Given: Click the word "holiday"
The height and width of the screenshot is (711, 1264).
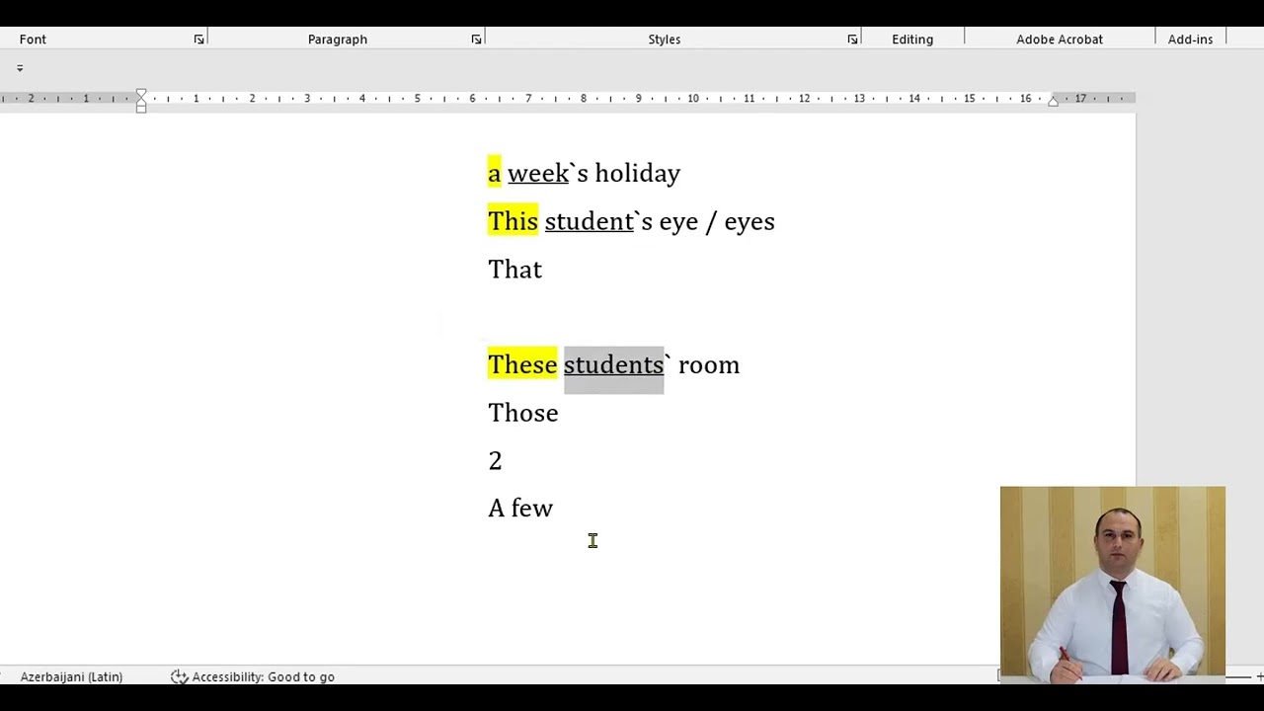Looking at the screenshot, I should [x=637, y=173].
